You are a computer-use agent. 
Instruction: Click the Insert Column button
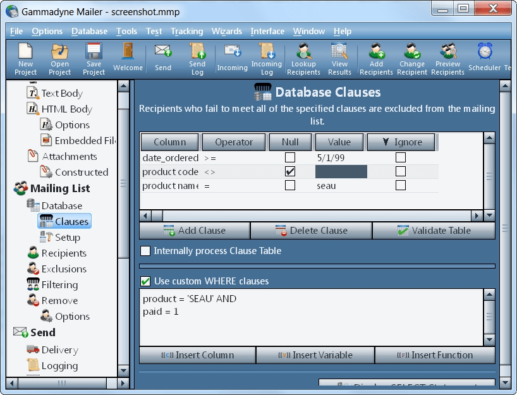197,355
